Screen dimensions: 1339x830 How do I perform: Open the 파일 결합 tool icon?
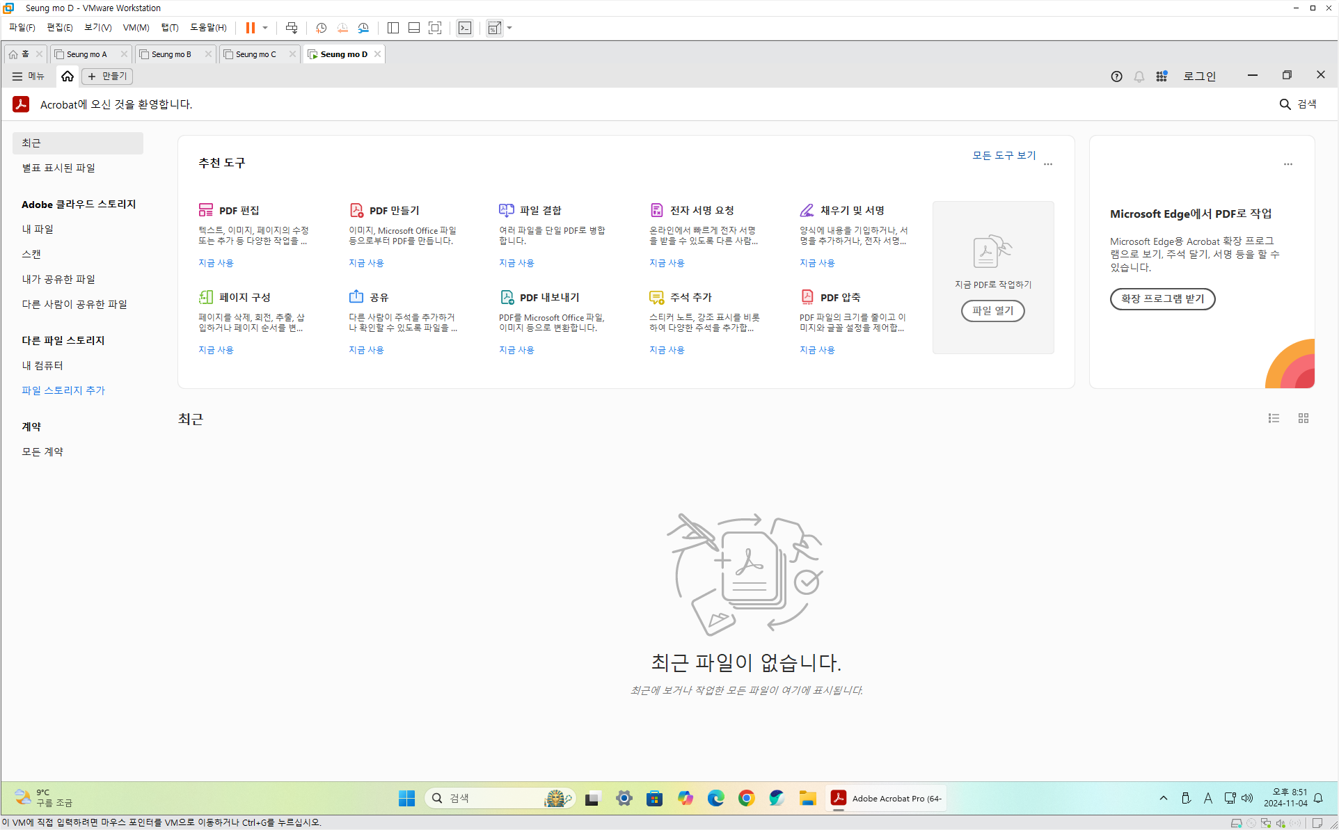pyautogui.click(x=506, y=210)
